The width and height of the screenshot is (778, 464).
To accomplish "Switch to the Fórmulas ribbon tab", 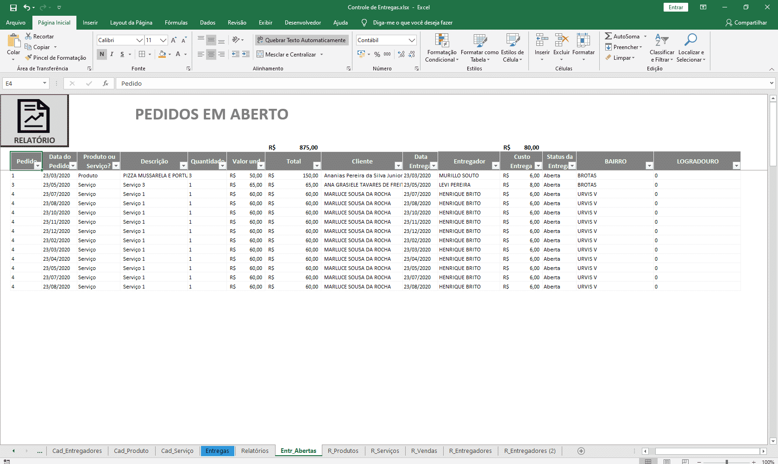I will point(176,23).
